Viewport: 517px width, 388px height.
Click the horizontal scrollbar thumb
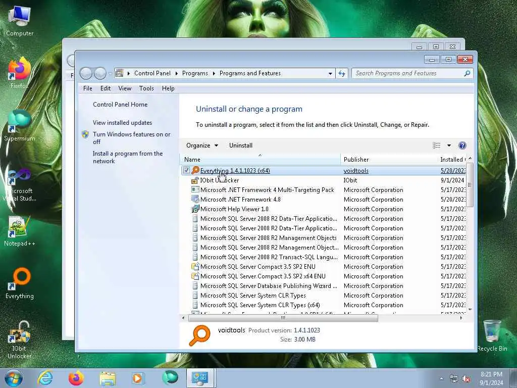coord(283,318)
